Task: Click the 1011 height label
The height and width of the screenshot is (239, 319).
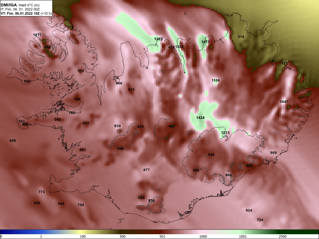Action: (x=37, y=35)
